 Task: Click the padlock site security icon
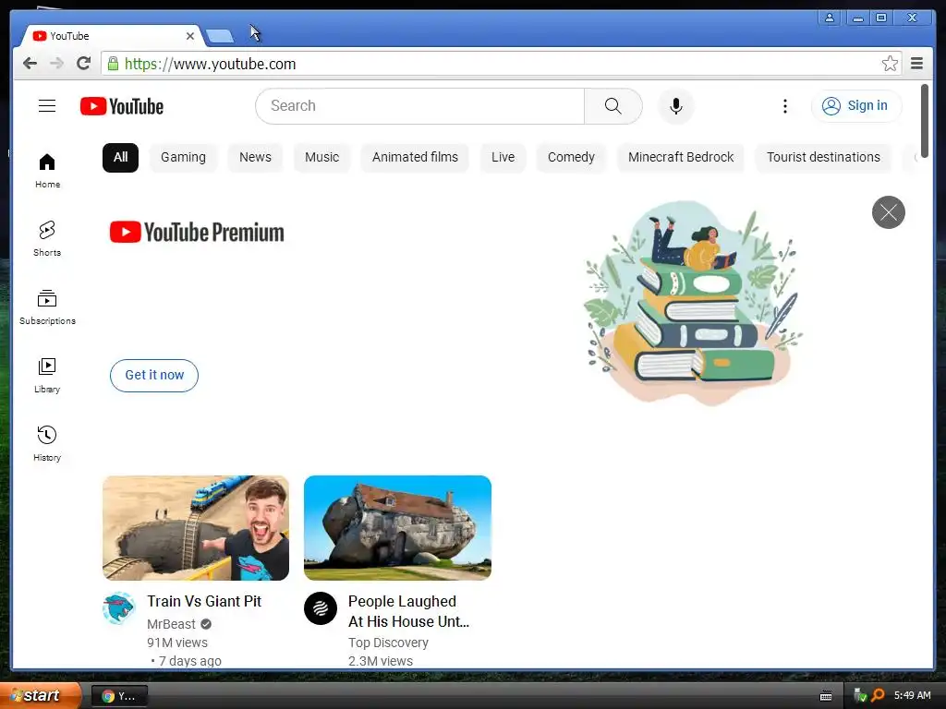(113, 64)
